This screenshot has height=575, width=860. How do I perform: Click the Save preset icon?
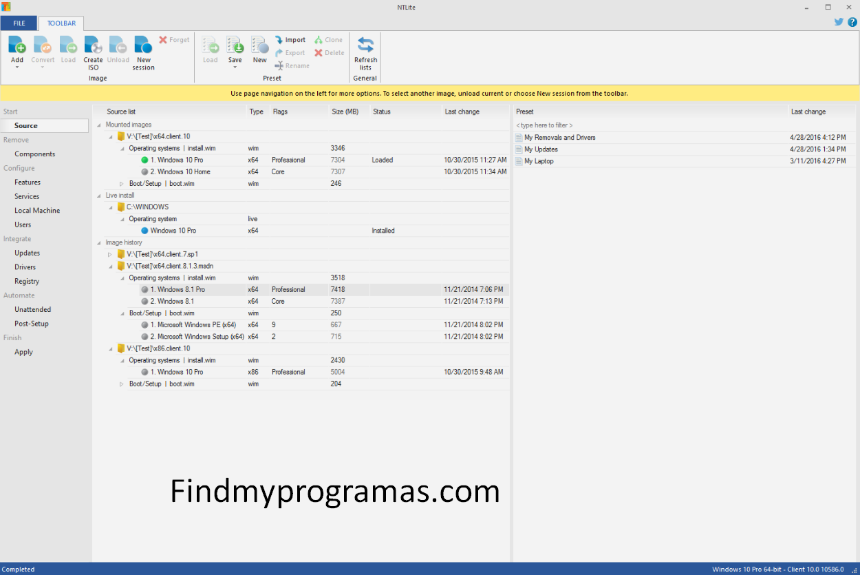tap(235, 45)
